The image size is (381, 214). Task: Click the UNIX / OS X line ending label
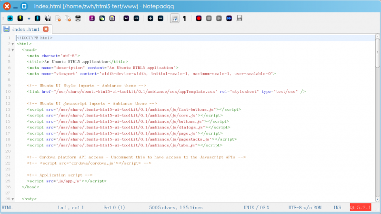[256, 207]
